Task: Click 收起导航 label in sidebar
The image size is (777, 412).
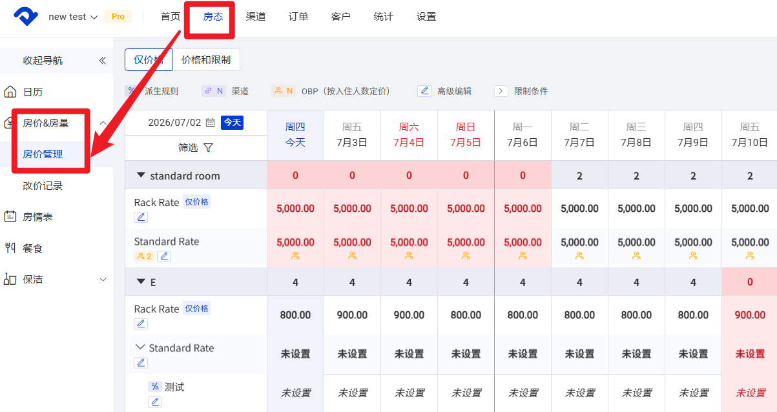Action: point(43,61)
